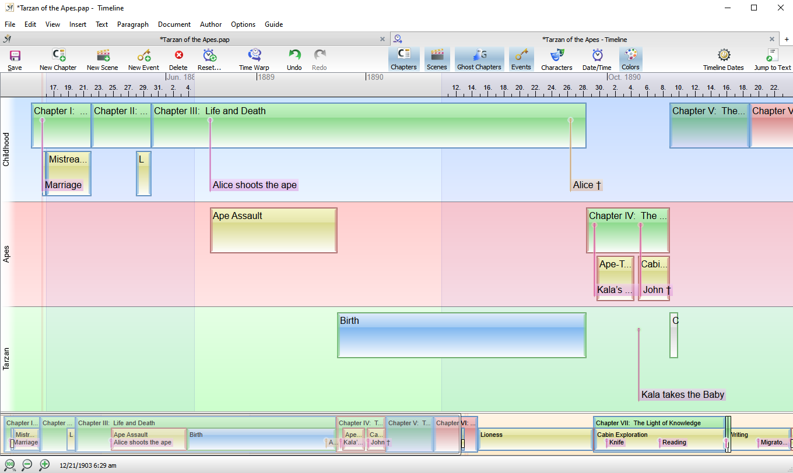Click Knife event in overview strip
This screenshot has width=793, height=473.
[x=616, y=443]
